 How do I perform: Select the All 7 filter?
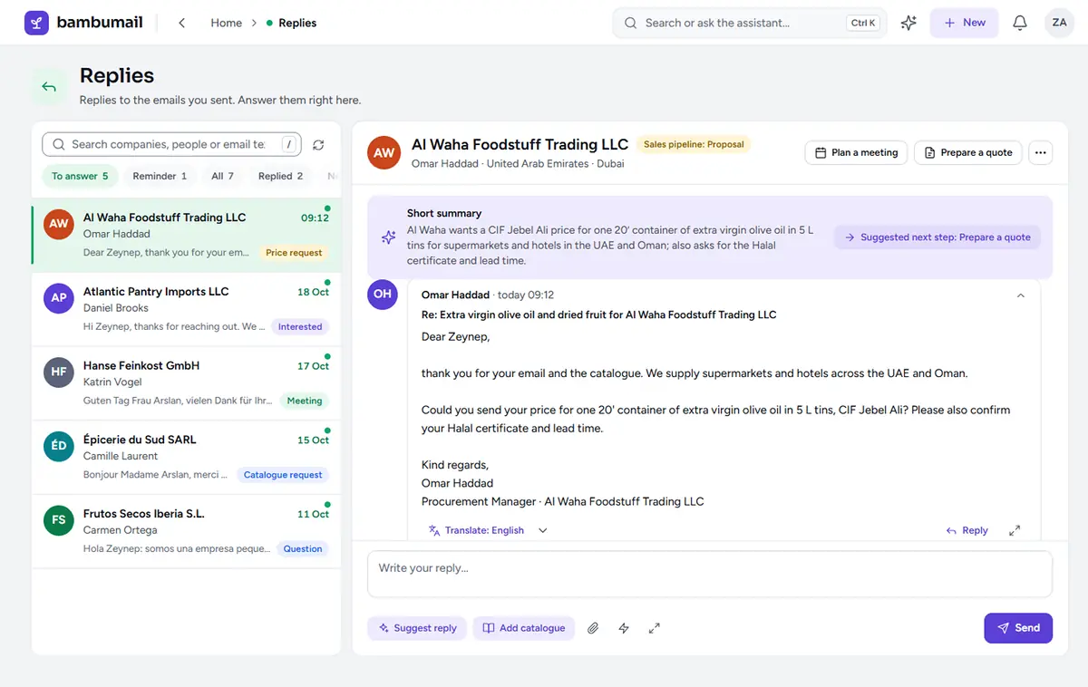click(222, 176)
